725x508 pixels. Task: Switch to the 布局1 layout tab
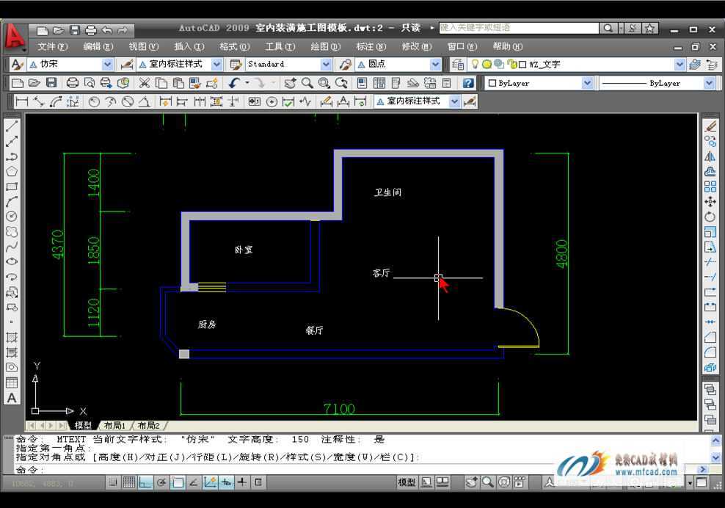click(x=114, y=425)
